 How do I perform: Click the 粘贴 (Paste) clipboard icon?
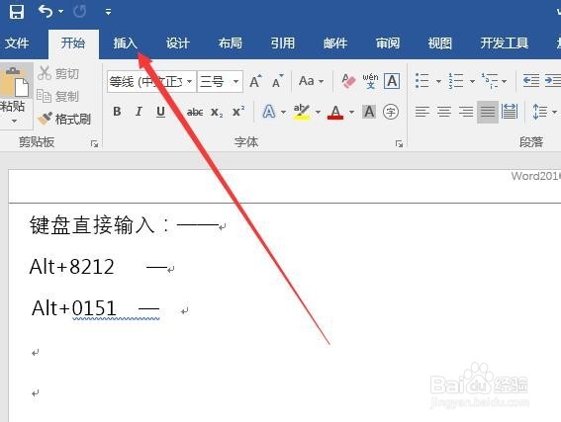(16, 81)
